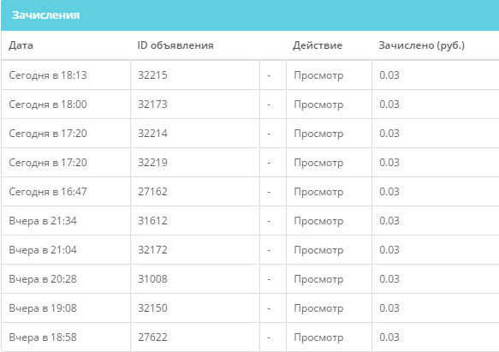
Task: Click the 0.03 amount in Вчера 18:58 row
Action: (x=389, y=337)
